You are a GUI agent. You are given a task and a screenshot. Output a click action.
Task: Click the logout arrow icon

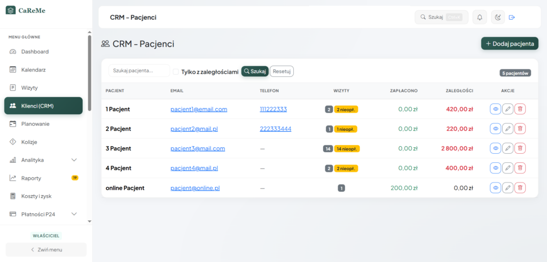(x=512, y=17)
